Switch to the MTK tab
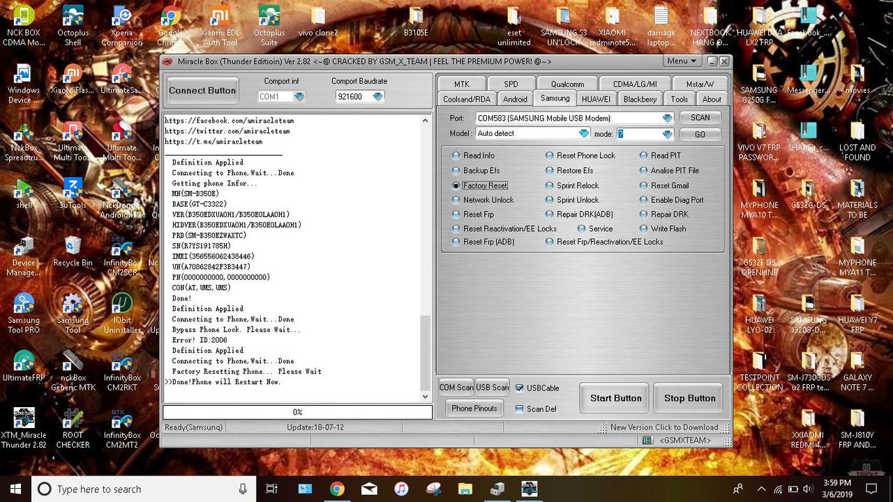This screenshot has height=502, width=893. coord(462,84)
